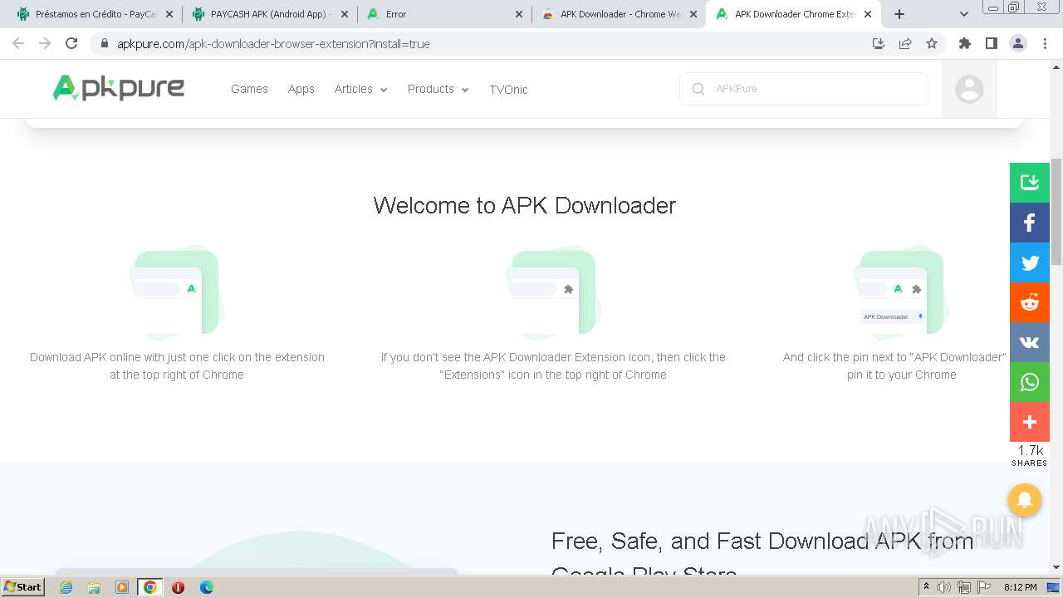Click the search magnifier icon
Image resolution: width=1063 pixels, height=598 pixels.
(698, 89)
